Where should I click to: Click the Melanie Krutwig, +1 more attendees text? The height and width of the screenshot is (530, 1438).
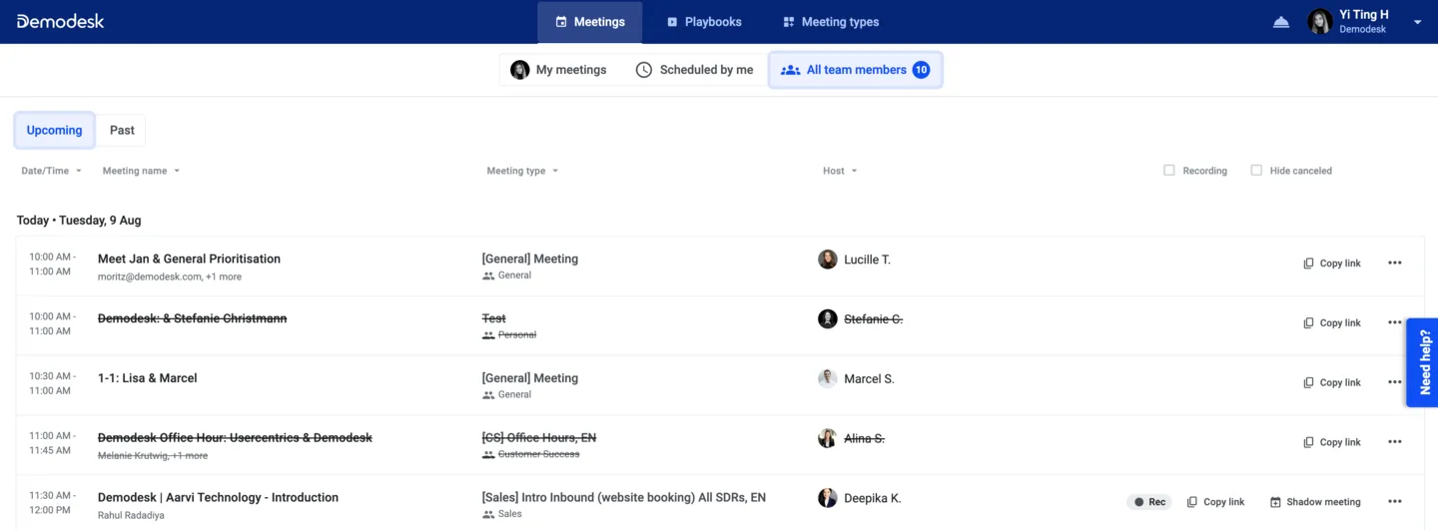153,456
